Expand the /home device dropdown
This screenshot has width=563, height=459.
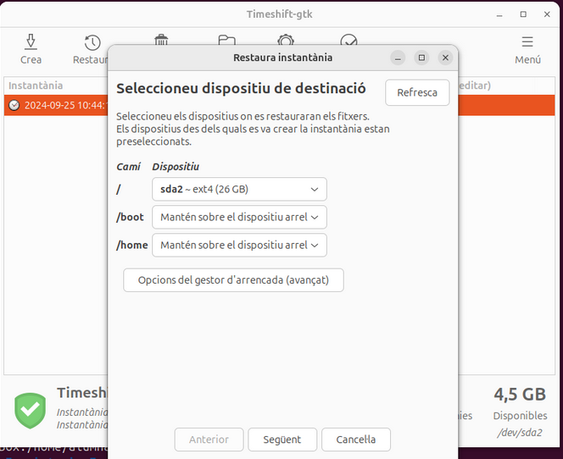point(239,245)
